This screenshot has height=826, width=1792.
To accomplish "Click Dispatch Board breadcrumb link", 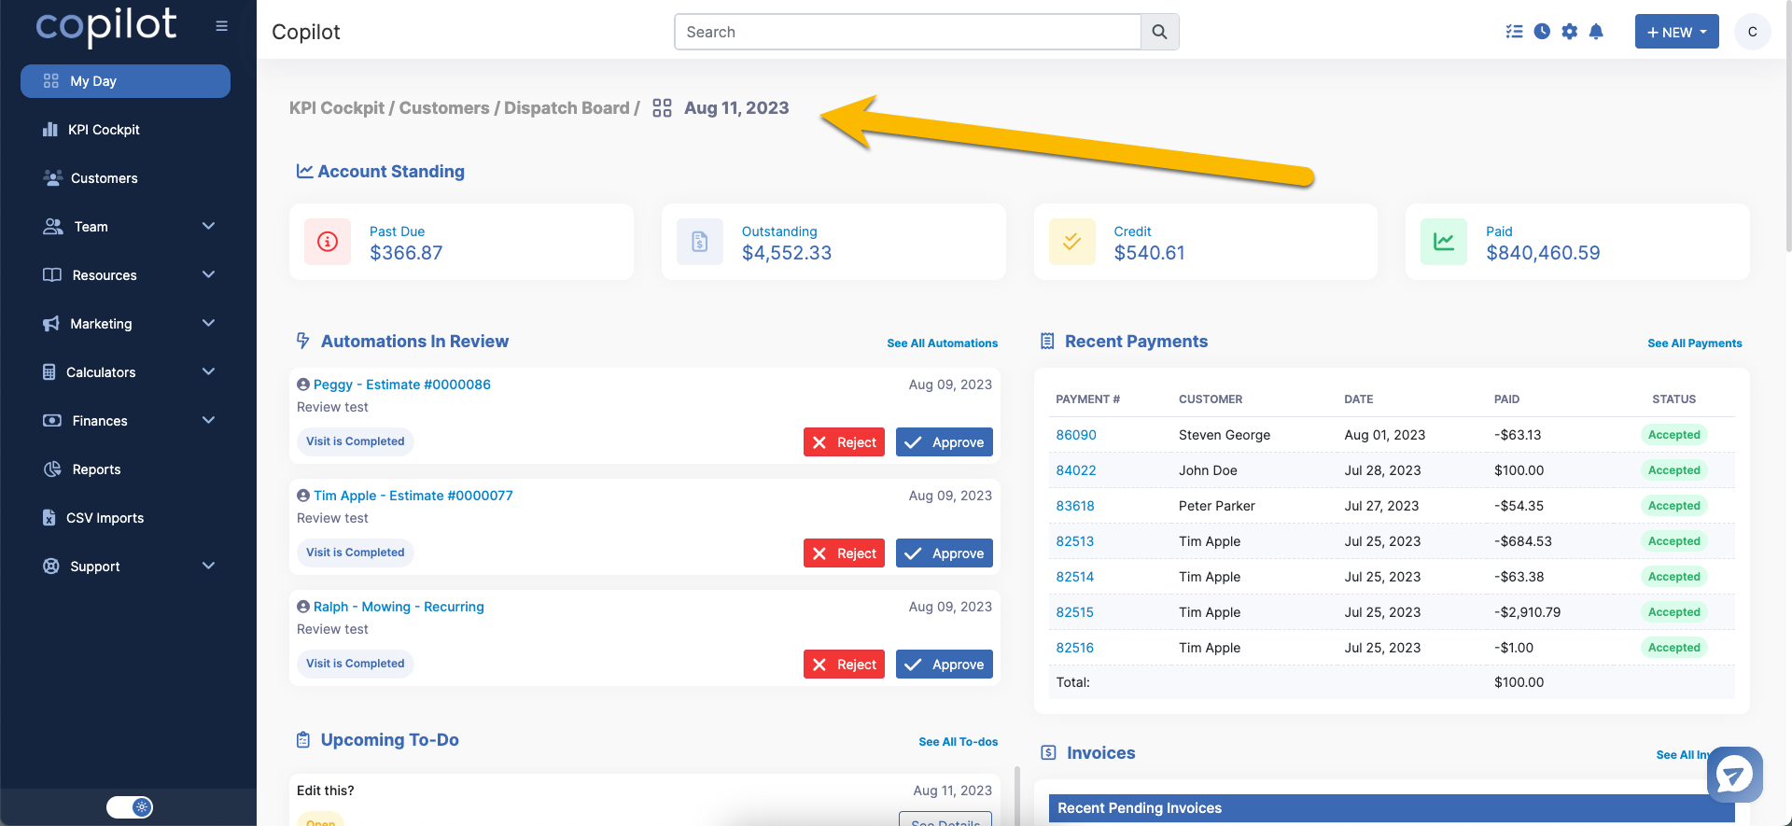I will tap(567, 108).
